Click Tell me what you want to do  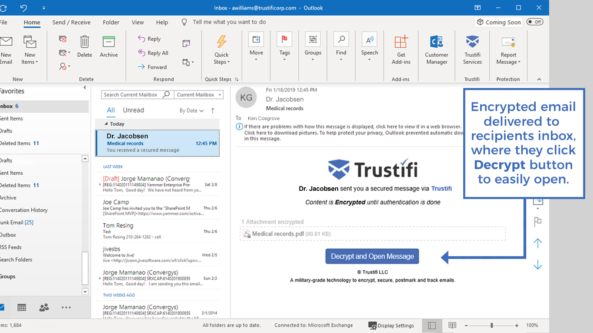(x=229, y=22)
